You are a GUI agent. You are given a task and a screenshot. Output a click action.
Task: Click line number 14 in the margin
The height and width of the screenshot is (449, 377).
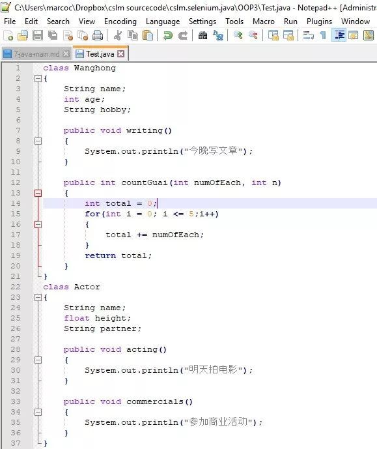[x=16, y=203]
